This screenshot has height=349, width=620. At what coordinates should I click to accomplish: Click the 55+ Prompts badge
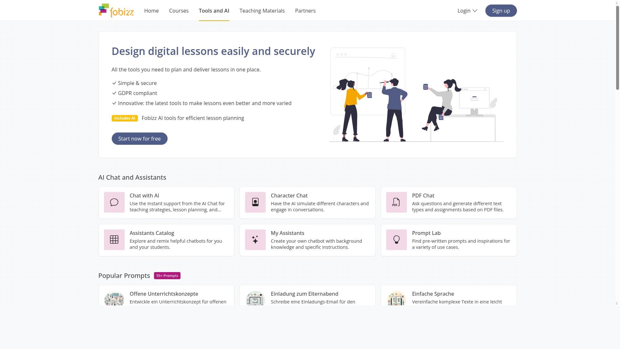[167, 276]
